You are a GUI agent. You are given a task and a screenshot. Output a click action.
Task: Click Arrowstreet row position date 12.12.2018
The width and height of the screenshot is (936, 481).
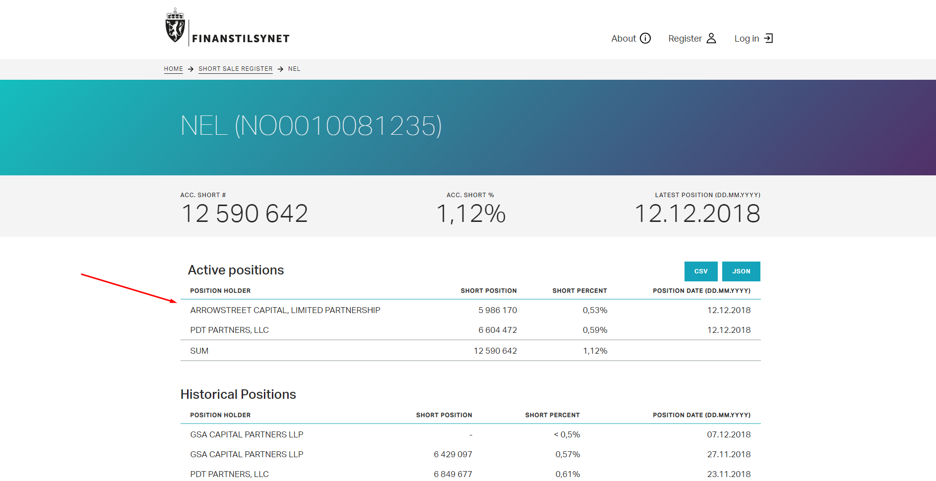729,310
